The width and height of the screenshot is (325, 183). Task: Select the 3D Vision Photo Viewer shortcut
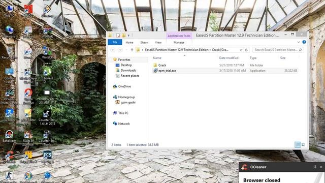9,97
